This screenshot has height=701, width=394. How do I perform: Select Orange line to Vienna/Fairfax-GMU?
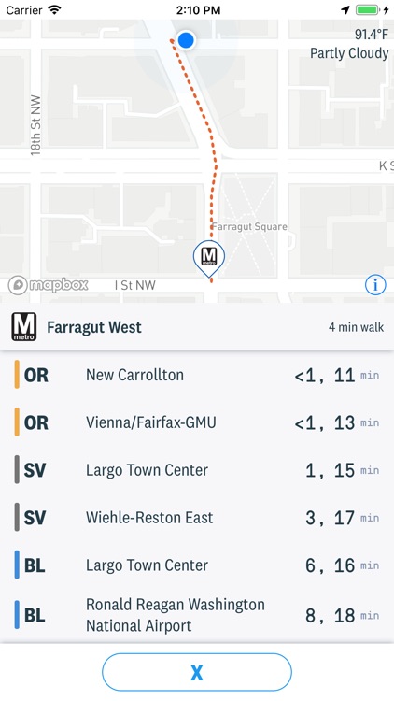pyautogui.click(x=197, y=422)
